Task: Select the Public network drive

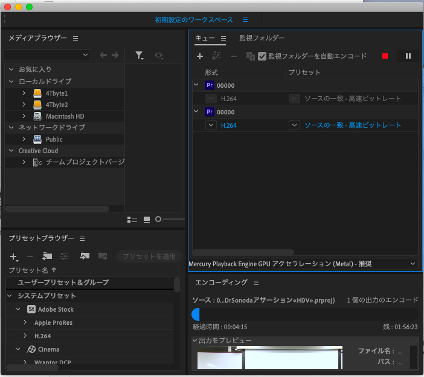Action: 54,139
